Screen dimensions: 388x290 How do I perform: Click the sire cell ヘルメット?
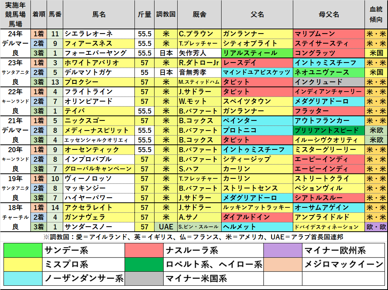pyautogui.click(x=257, y=227)
